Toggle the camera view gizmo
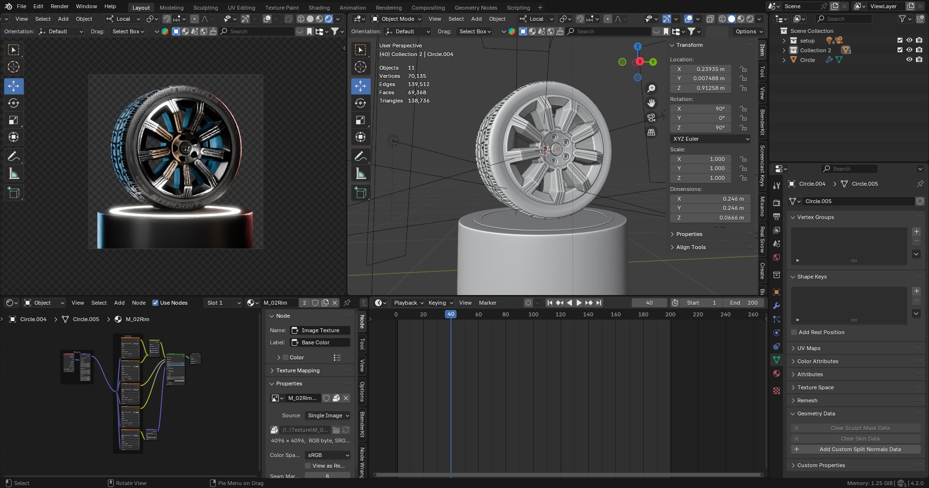The height and width of the screenshot is (488, 929). point(652,118)
